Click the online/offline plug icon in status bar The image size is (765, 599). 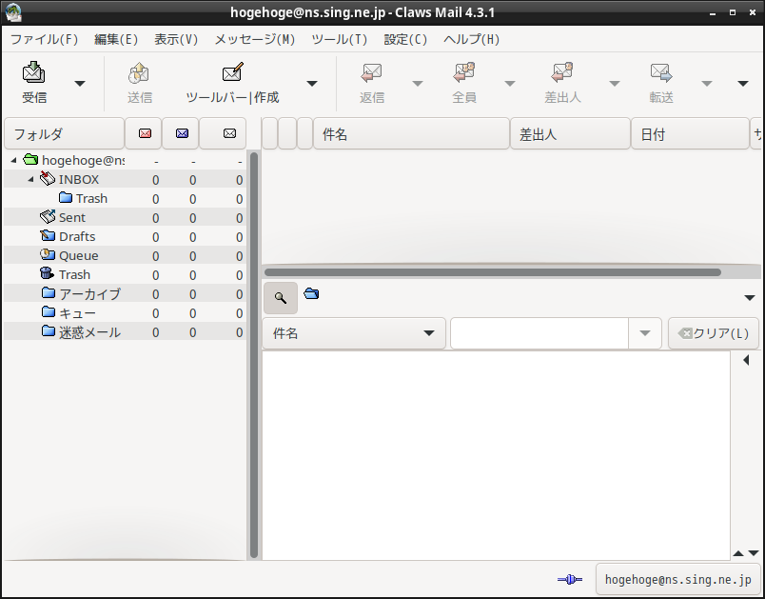pos(570,579)
